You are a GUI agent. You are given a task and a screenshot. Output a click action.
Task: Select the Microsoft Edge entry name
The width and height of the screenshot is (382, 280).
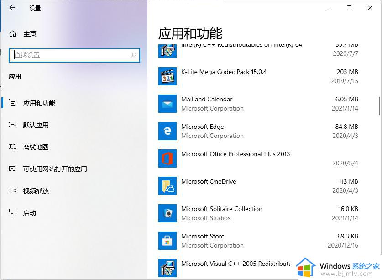click(x=203, y=127)
